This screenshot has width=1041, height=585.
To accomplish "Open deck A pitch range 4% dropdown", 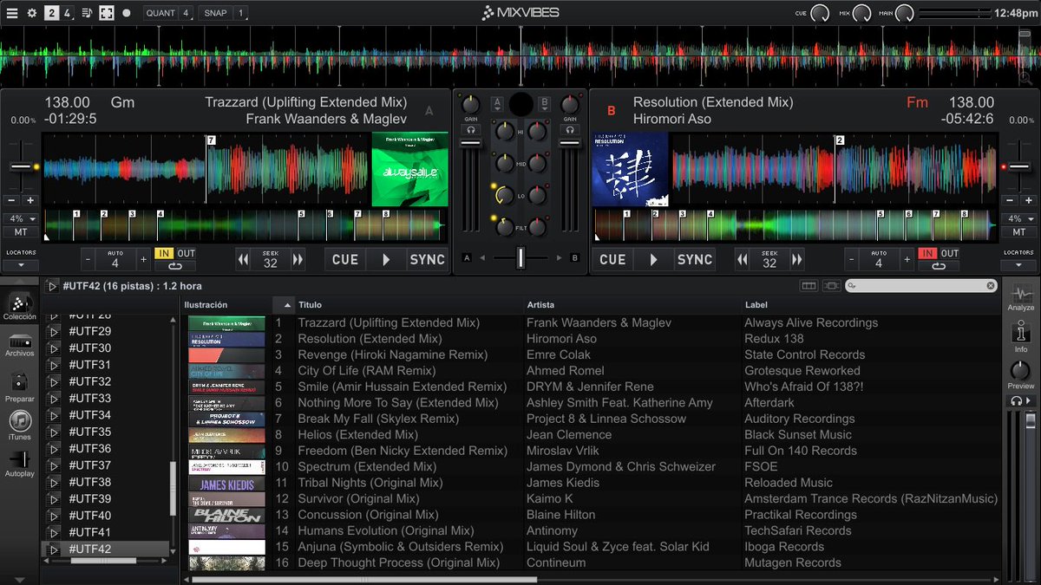I will pos(21,219).
